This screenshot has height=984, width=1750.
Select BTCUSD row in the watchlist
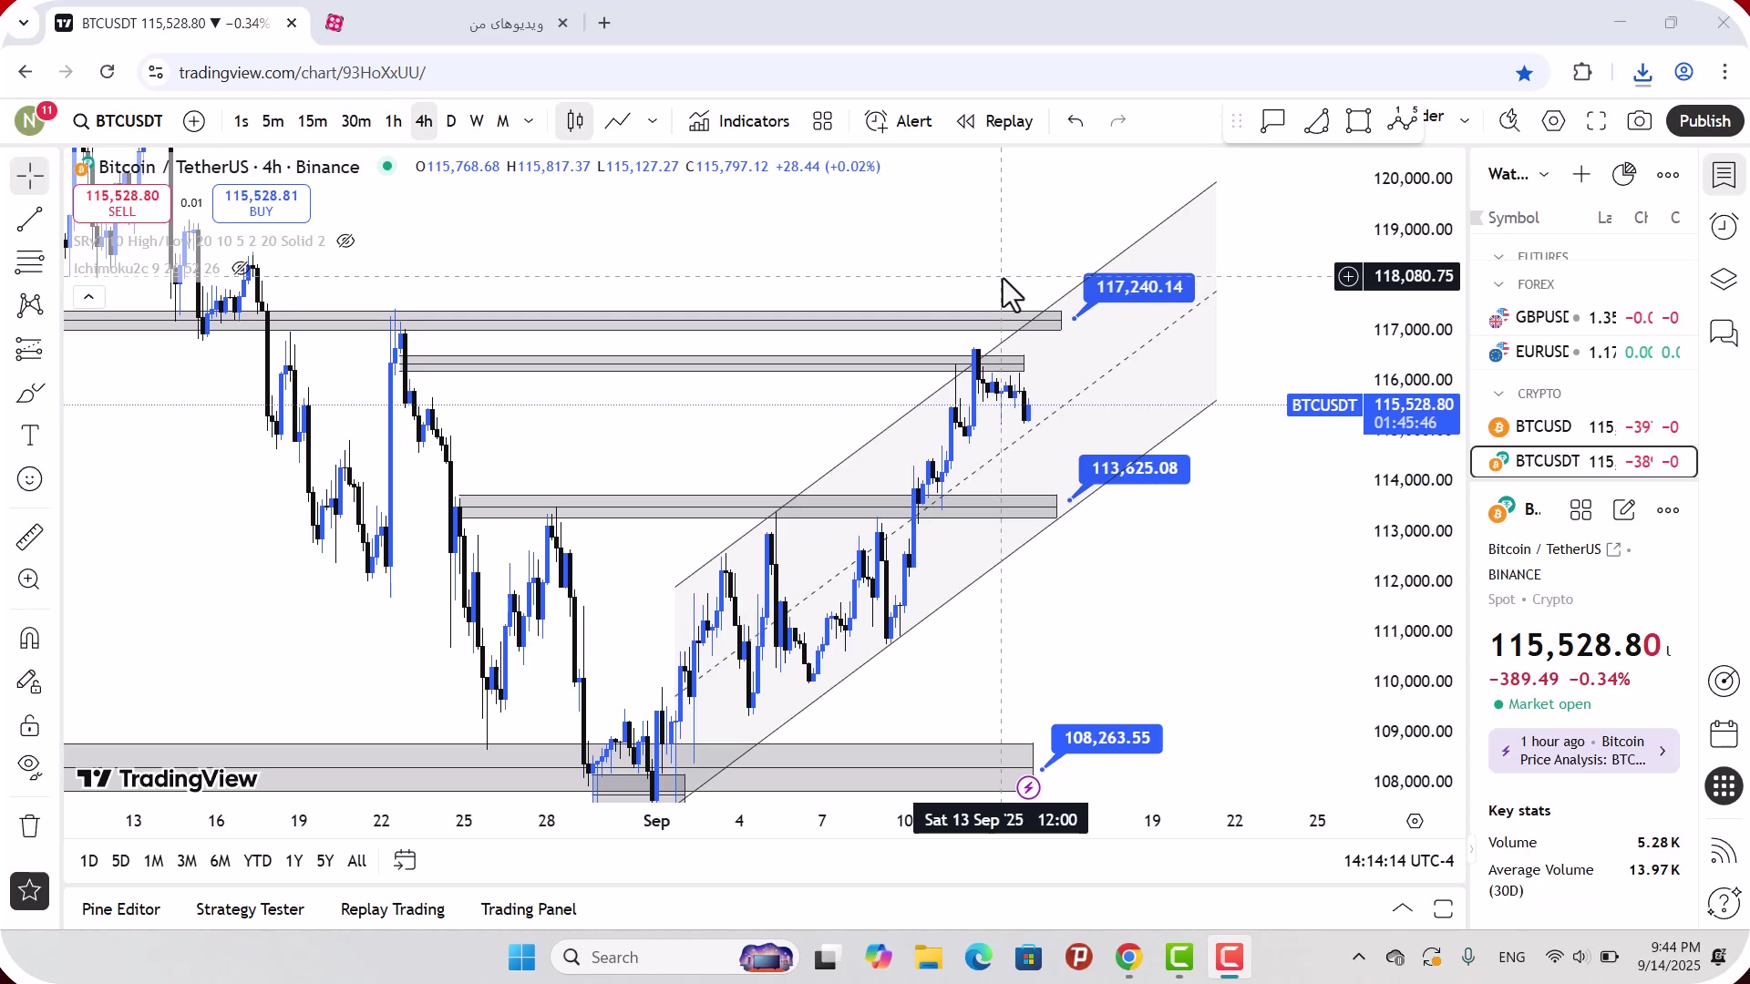click(1584, 427)
